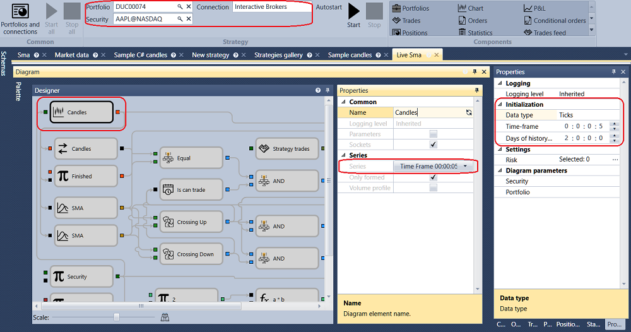The width and height of the screenshot is (631, 332).
Task: Select the Data type Ticks value
Action: pos(588,115)
